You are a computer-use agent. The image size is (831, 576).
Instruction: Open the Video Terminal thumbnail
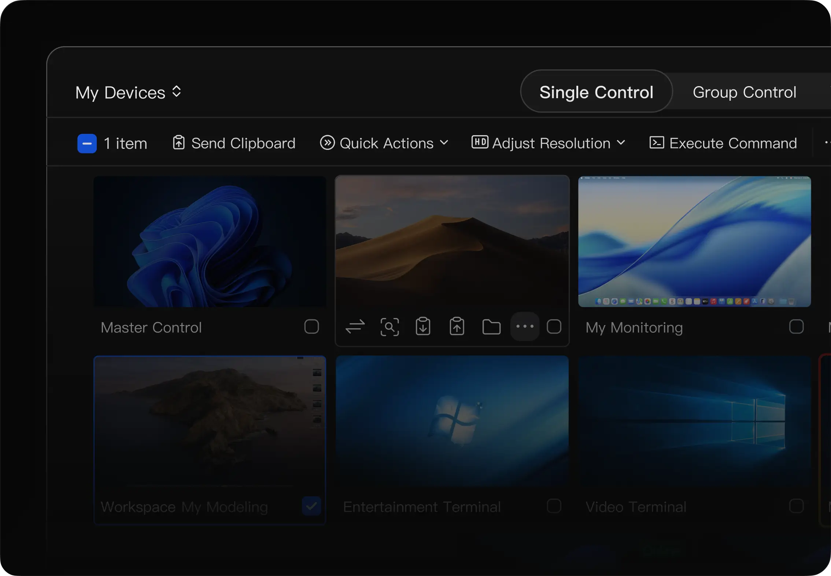(x=694, y=421)
